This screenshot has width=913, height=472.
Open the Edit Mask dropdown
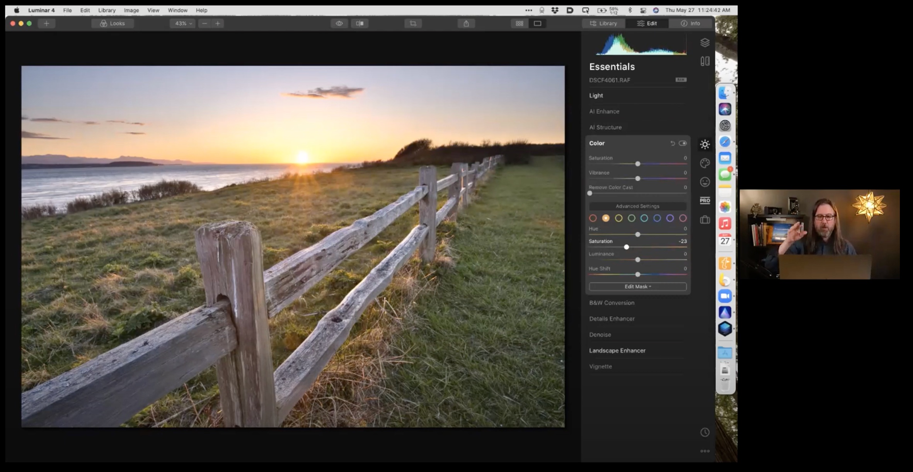tap(637, 286)
